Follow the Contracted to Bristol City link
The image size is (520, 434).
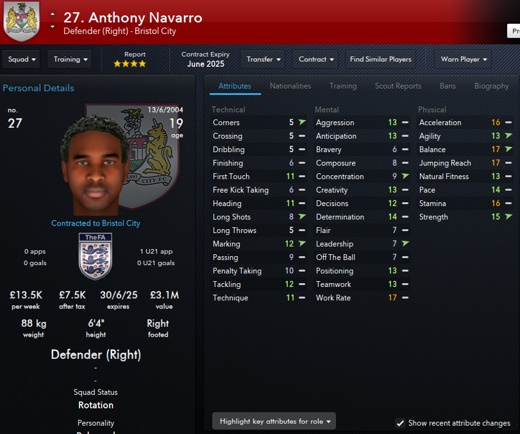(x=96, y=223)
